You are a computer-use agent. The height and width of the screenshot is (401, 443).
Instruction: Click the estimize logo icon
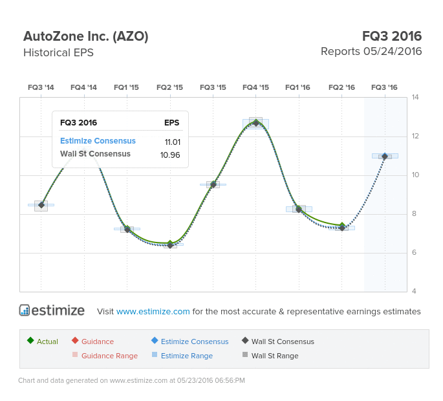click(25, 310)
